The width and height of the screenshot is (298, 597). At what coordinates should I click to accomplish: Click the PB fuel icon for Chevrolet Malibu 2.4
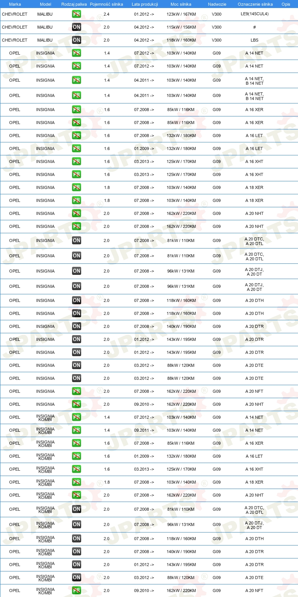[x=77, y=14]
